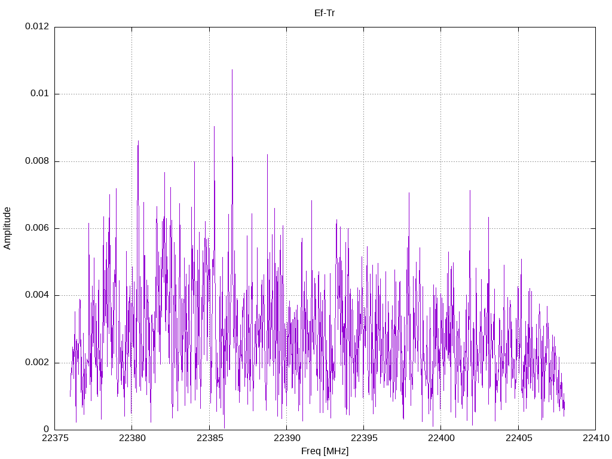Click the y-axis tick value 0.01
612x459 pixels.
(x=40, y=94)
